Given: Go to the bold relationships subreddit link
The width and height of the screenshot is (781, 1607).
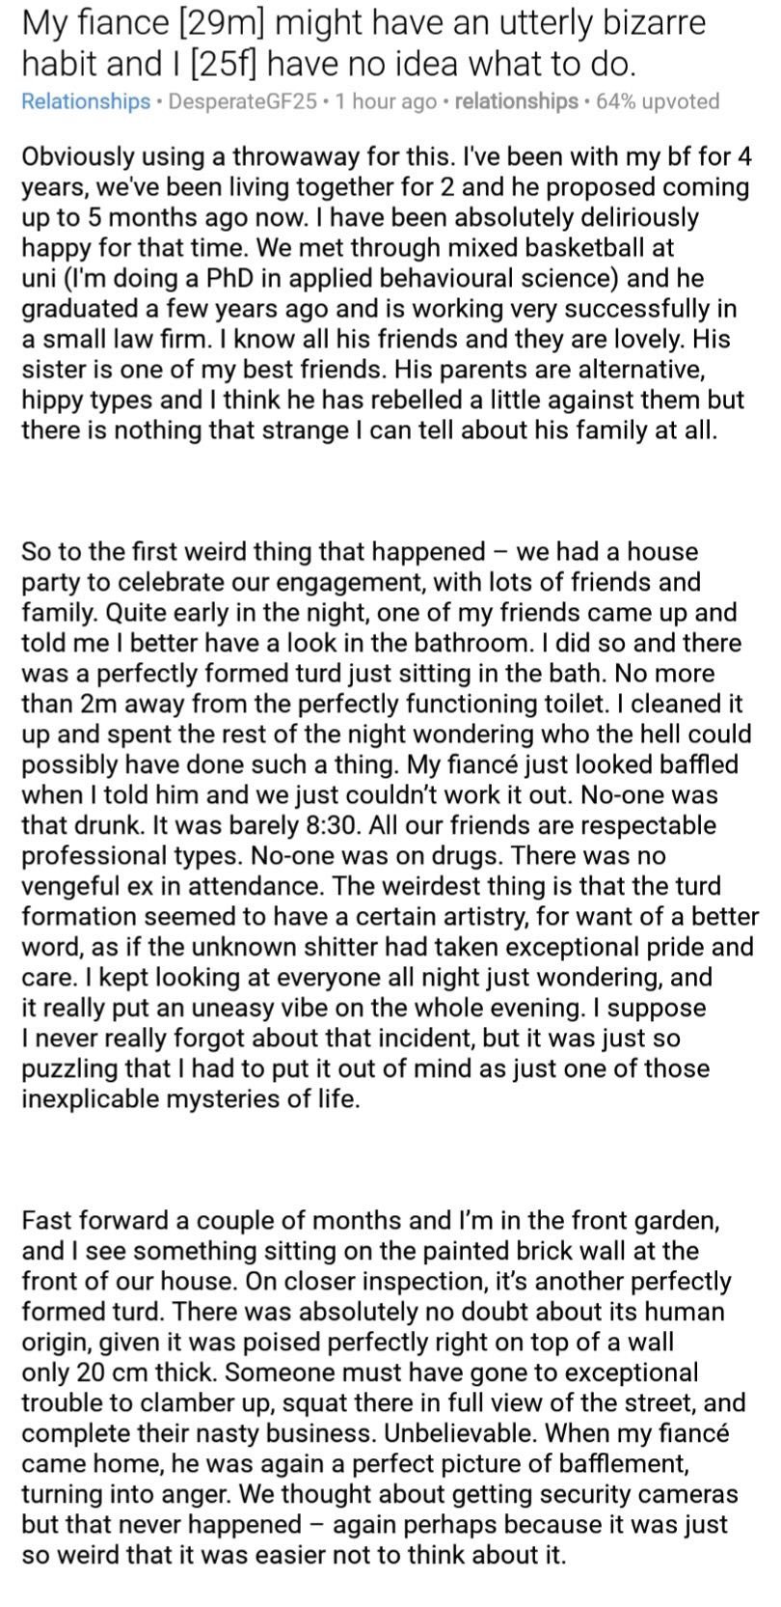Looking at the screenshot, I should pos(515,101).
